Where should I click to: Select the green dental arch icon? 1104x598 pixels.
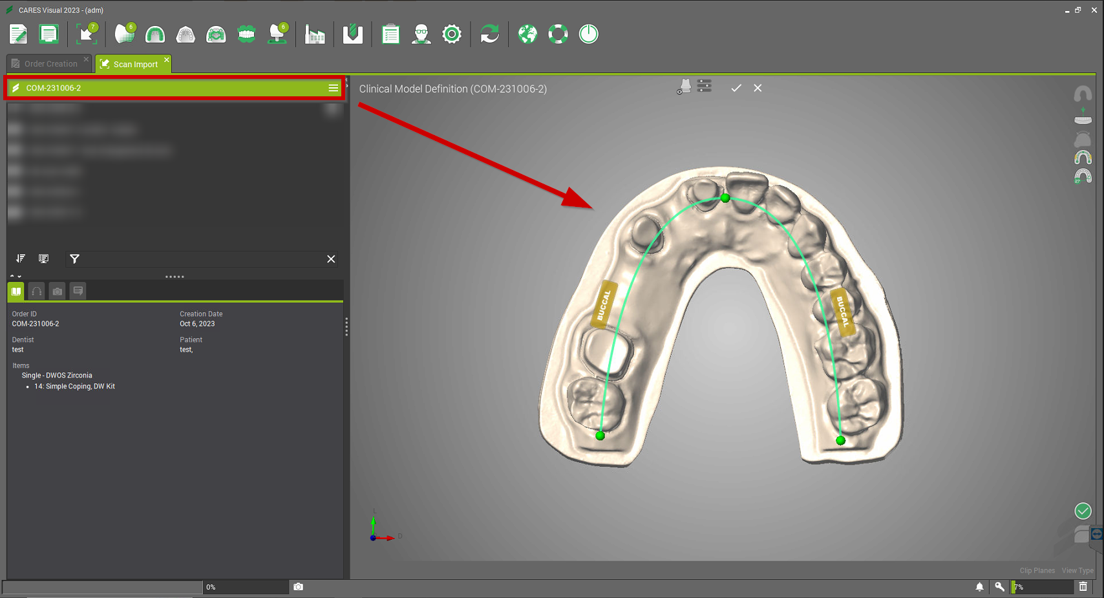[155, 34]
